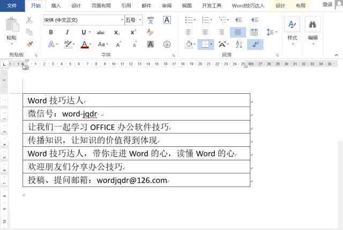Click the right indent marker on ruler
Image resolution: width=343 pixels, height=230 pixels.
[x=245, y=66]
